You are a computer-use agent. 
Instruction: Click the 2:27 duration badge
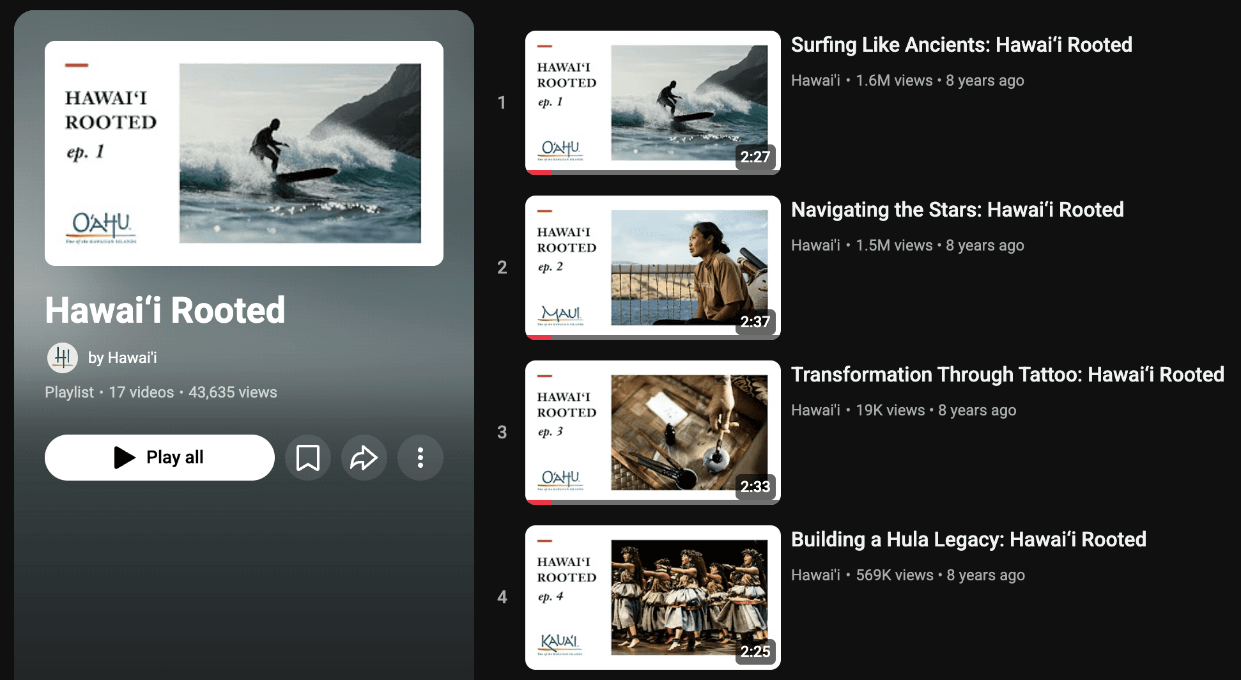coord(755,157)
